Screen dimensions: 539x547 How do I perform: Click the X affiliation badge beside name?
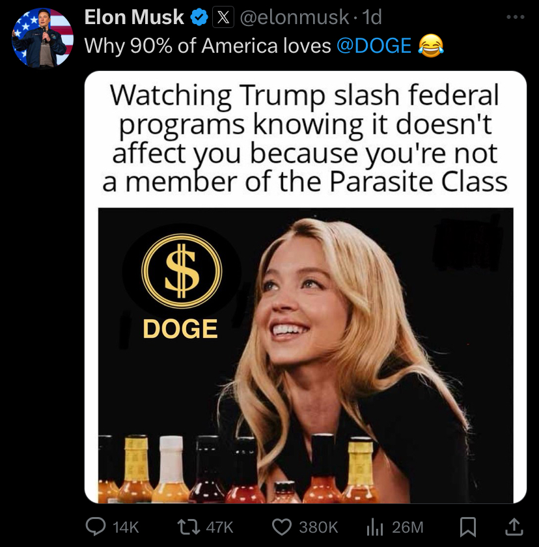pyautogui.click(x=223, y=17)
